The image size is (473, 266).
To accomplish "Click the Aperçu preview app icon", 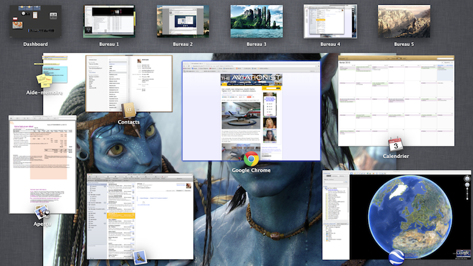I will 42,212.
